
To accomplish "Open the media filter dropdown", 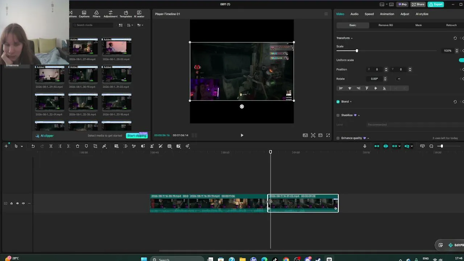I will (140, 25).
